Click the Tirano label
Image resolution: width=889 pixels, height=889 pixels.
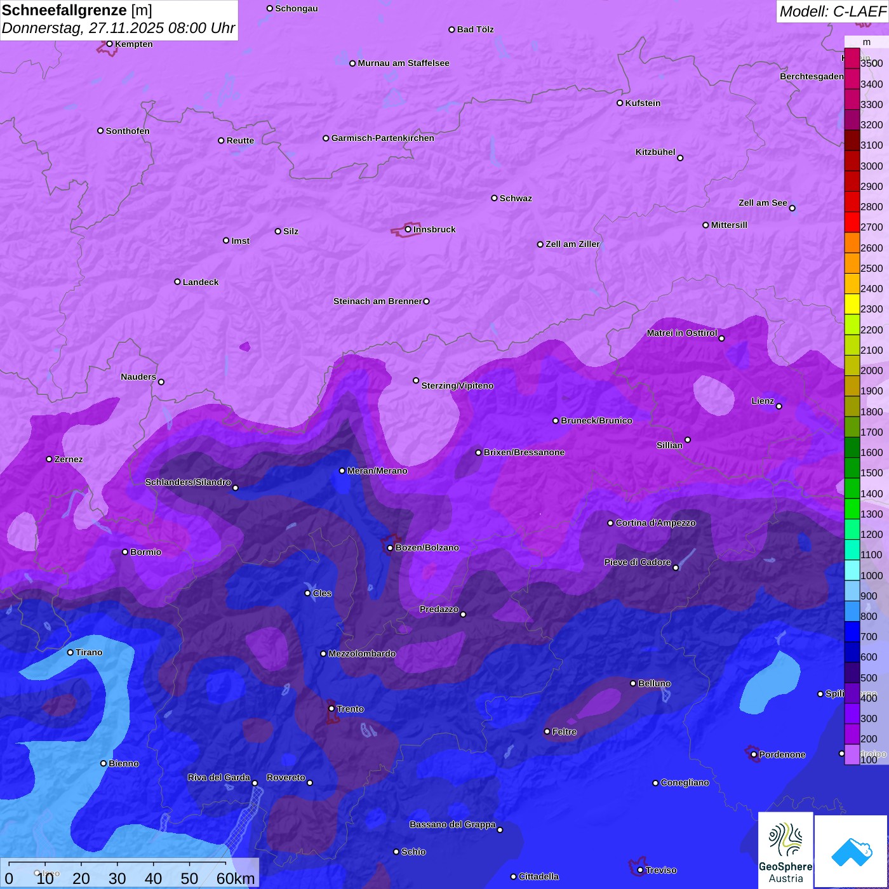tap(89, 652)
